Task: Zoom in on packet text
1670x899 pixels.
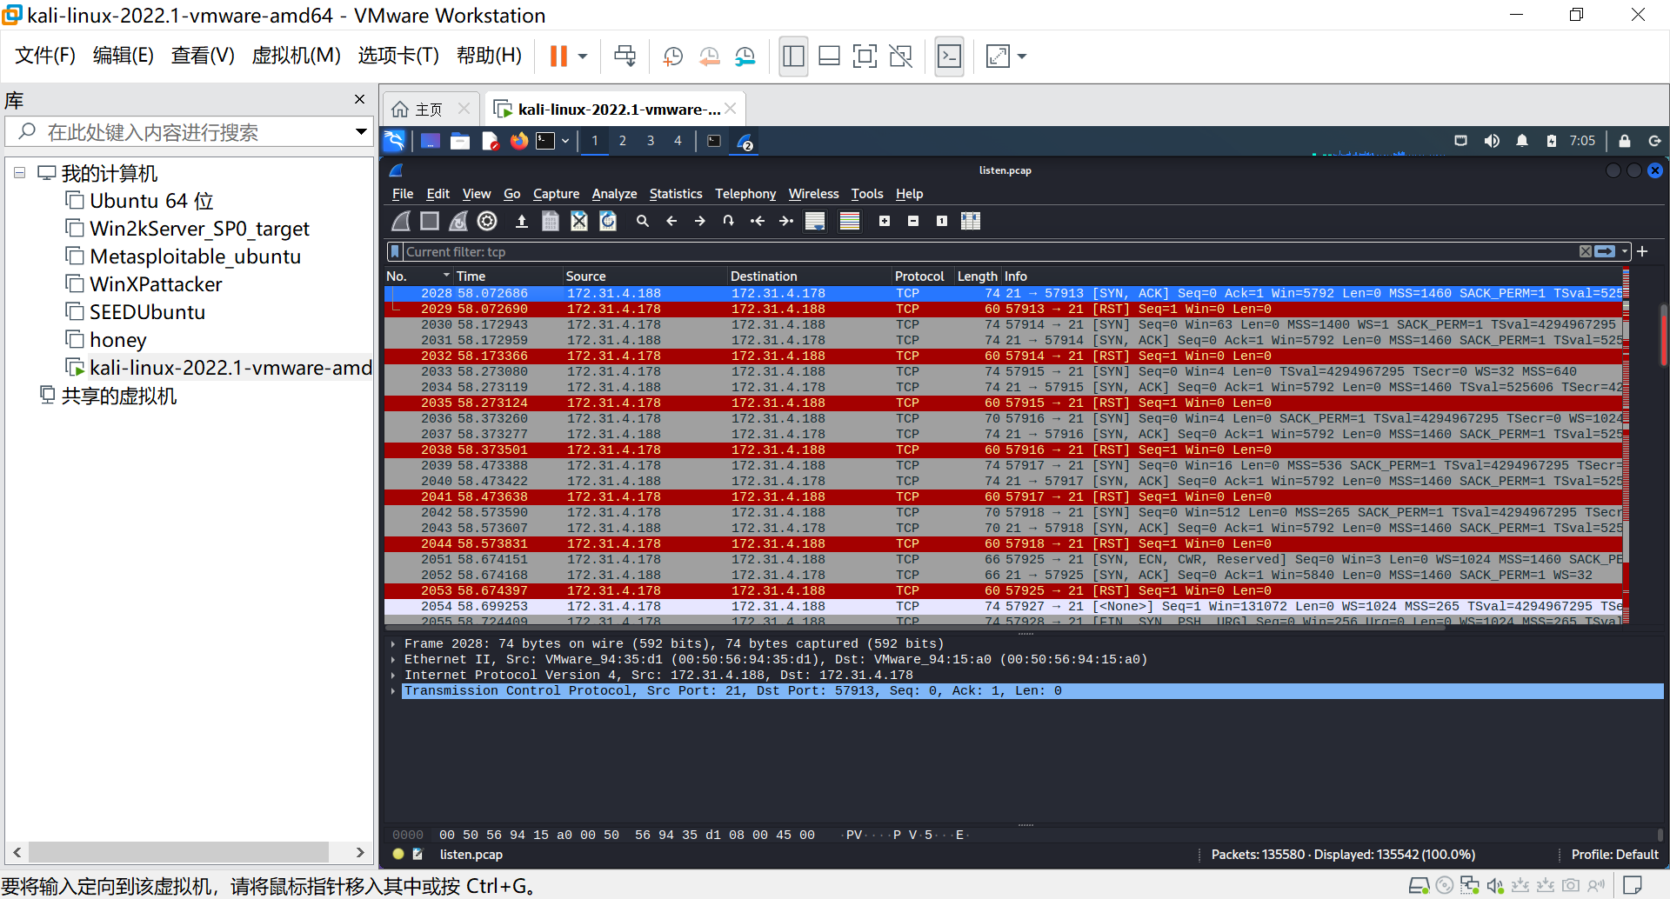Action: click(885, 221)
